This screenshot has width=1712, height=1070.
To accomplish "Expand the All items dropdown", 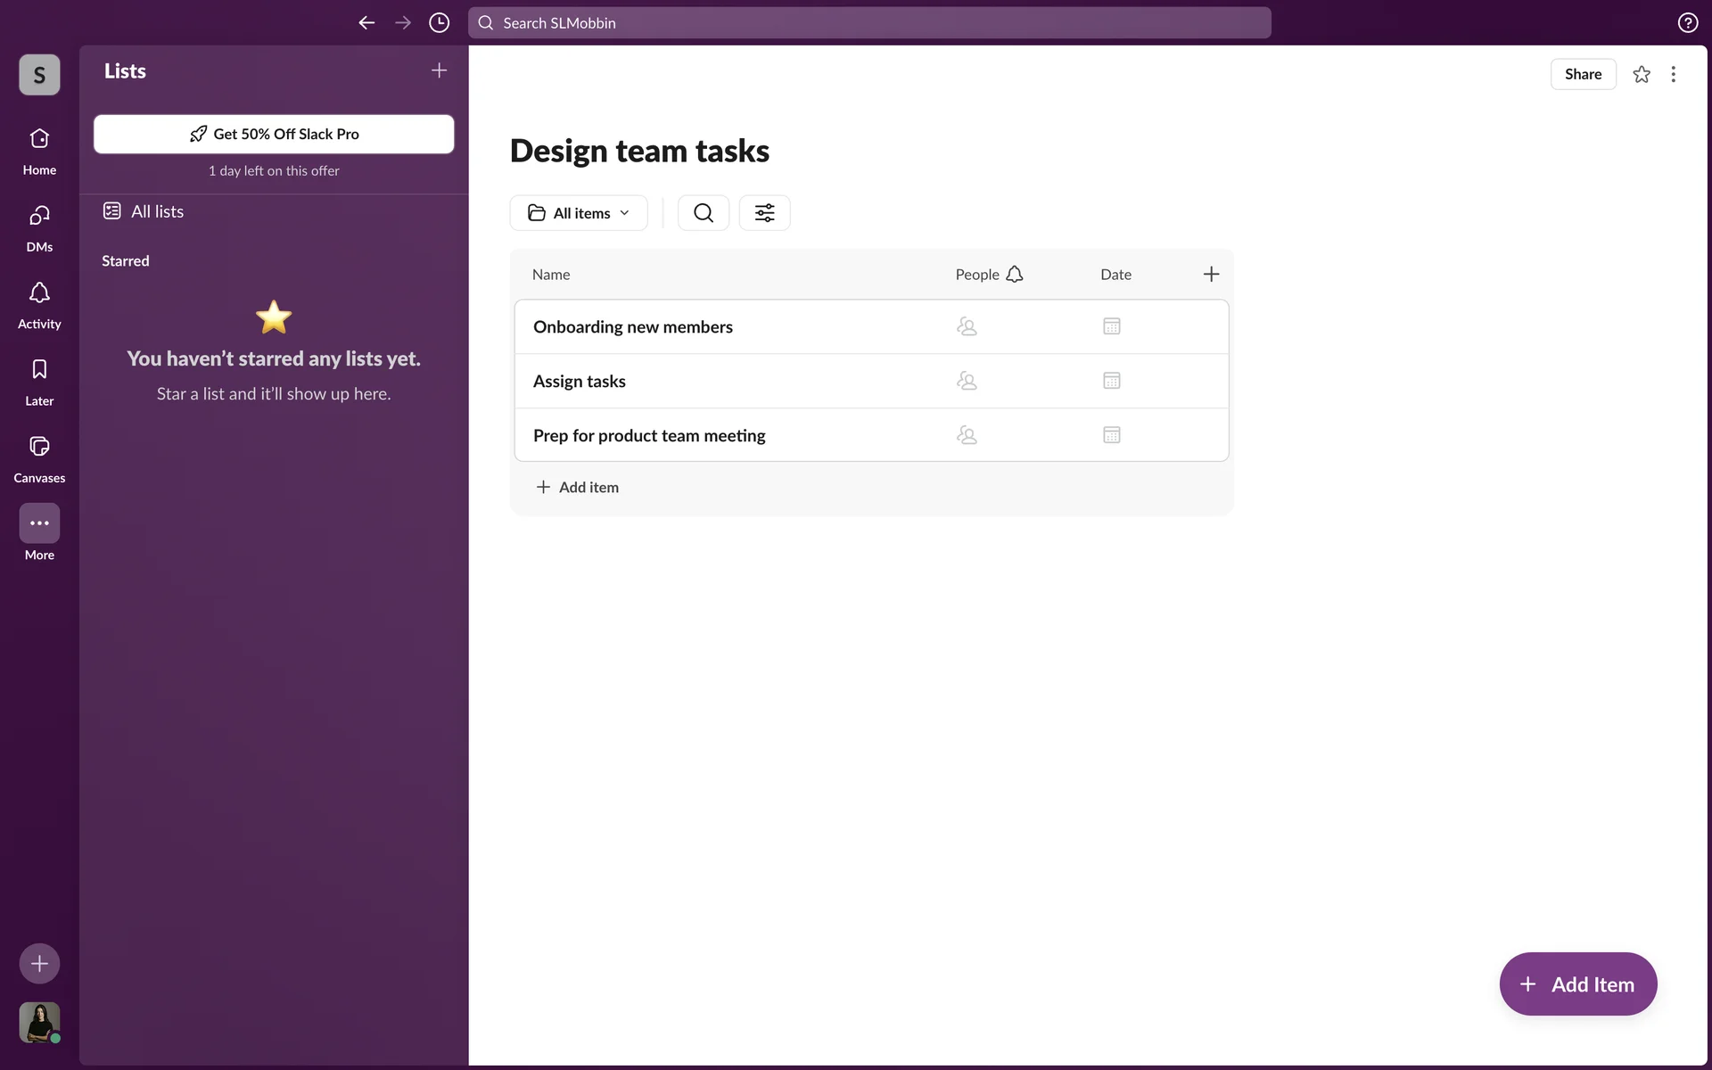I will 579,213.
